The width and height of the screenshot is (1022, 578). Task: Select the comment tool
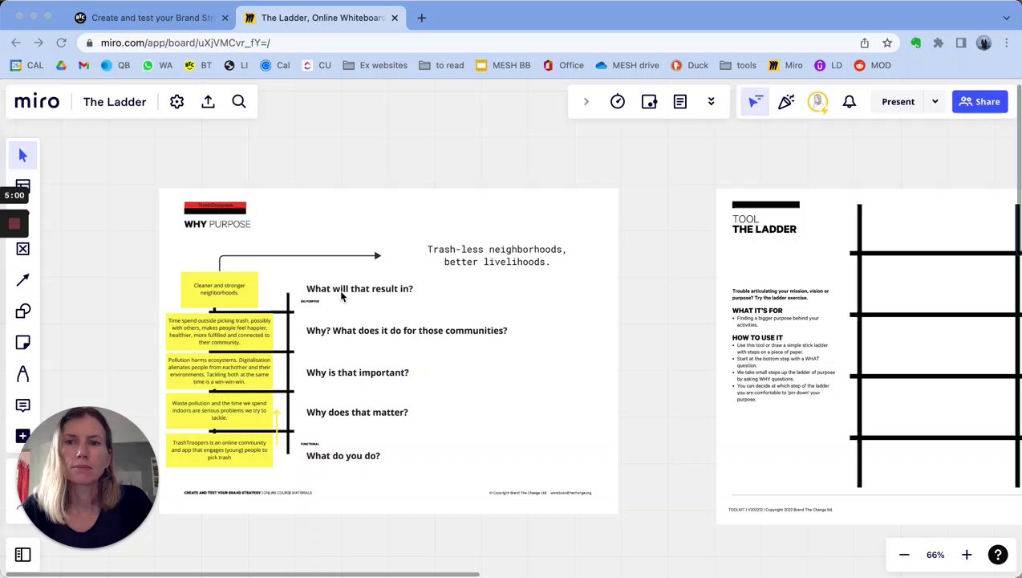[22, 405]
